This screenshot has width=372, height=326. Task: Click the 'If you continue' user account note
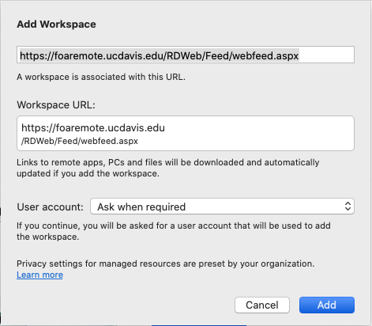pos(174,231)
